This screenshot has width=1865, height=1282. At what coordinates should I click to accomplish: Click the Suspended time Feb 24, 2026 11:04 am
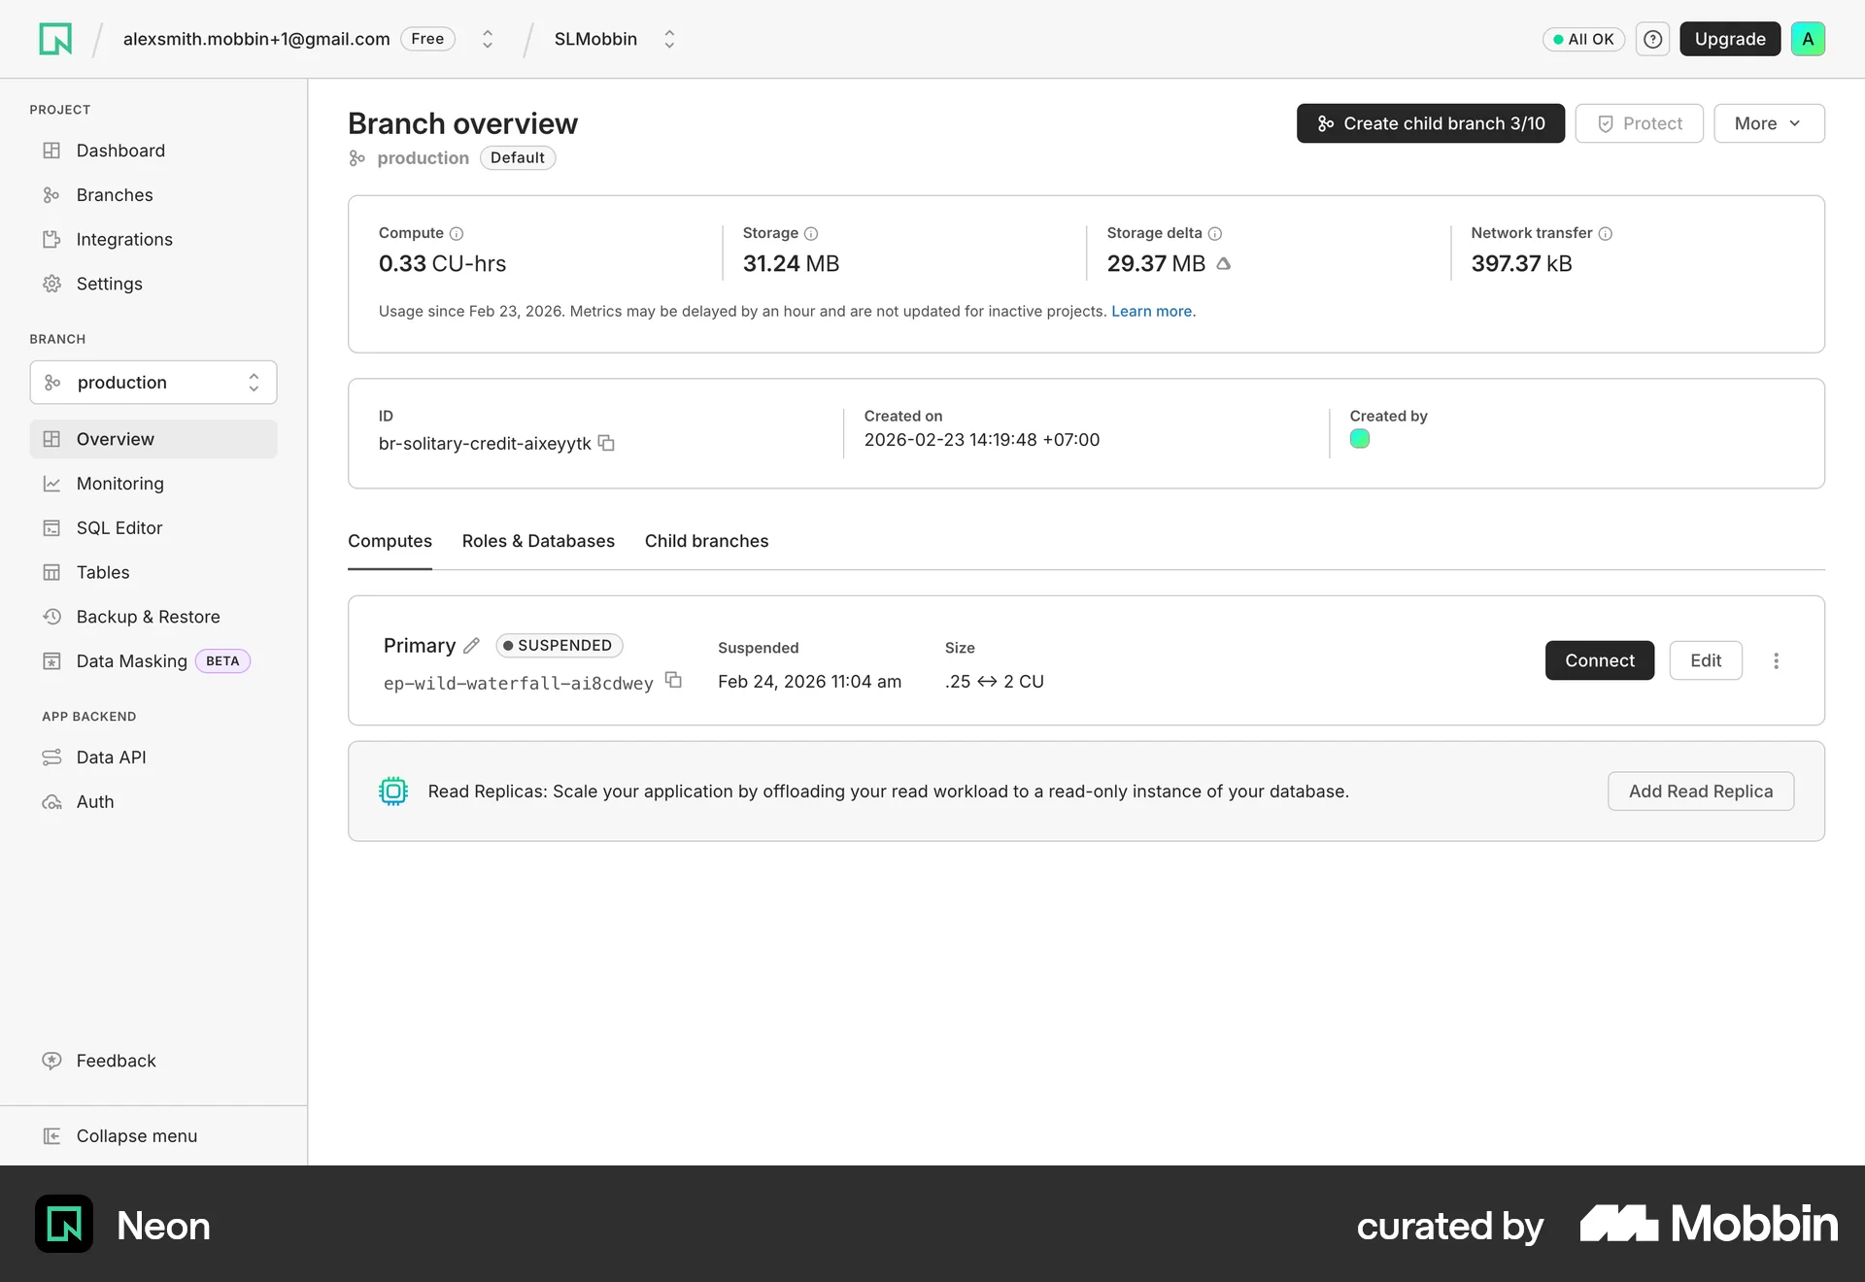809,682
